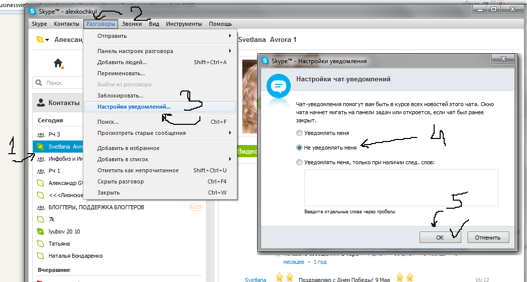Screen dimensions: 527x282
Task: Choose Скрыть разговор menu item
Action: pyautogui.click(x=160, y=181)
